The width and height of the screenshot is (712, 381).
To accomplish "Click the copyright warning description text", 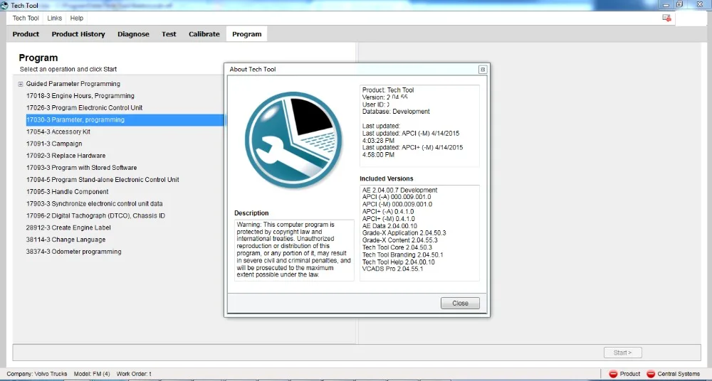I will (293, 249).
